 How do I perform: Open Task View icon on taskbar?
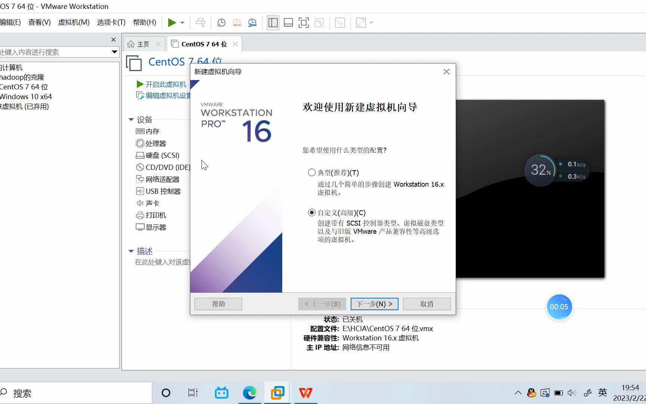[193, 393]
